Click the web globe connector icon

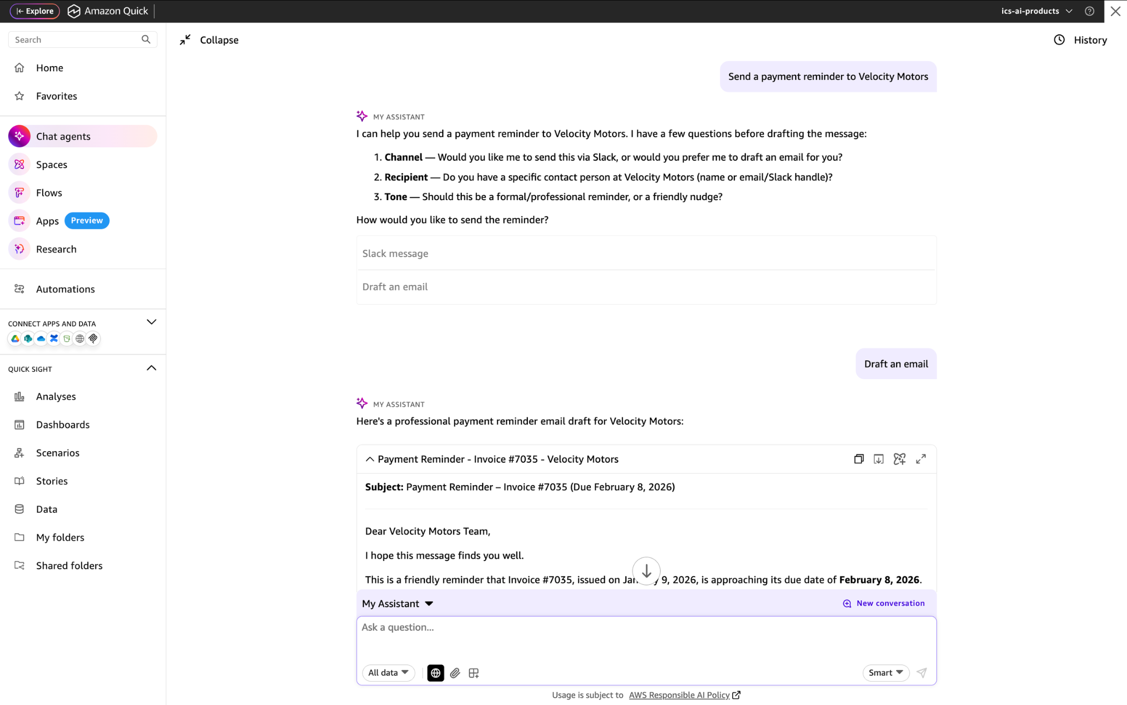coord(80,339)
